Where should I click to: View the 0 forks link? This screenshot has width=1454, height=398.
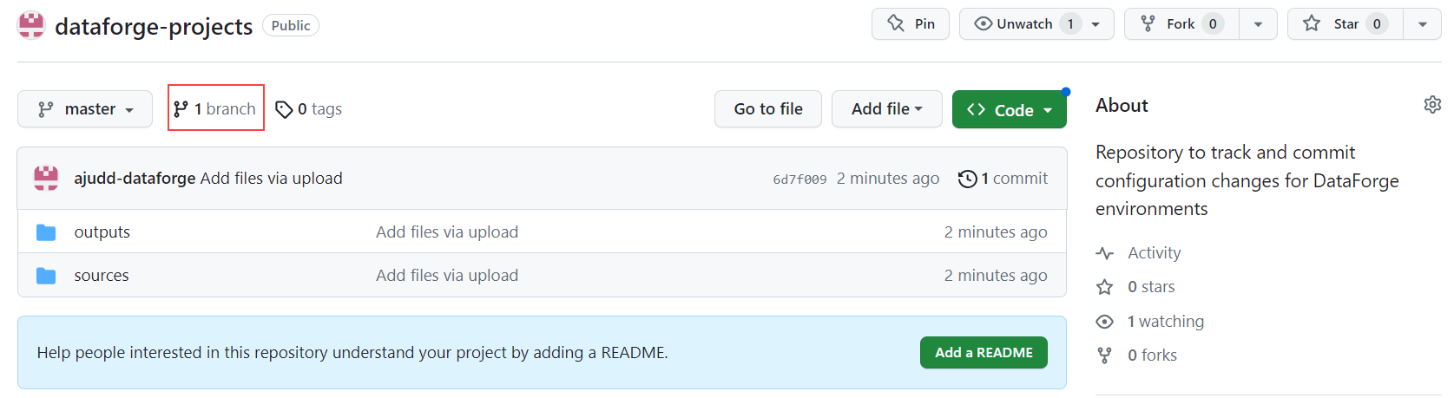(1152, 356)
